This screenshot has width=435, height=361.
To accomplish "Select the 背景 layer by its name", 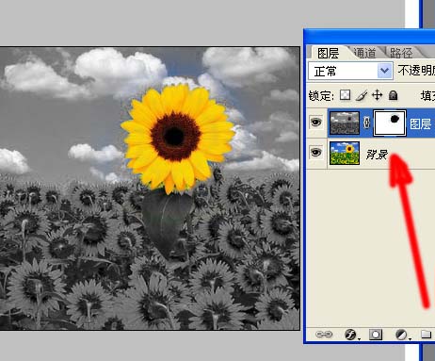I will coord(377,154).
